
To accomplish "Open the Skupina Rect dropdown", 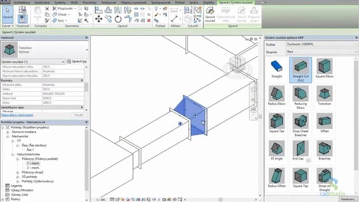I will (x=321, y=52).
